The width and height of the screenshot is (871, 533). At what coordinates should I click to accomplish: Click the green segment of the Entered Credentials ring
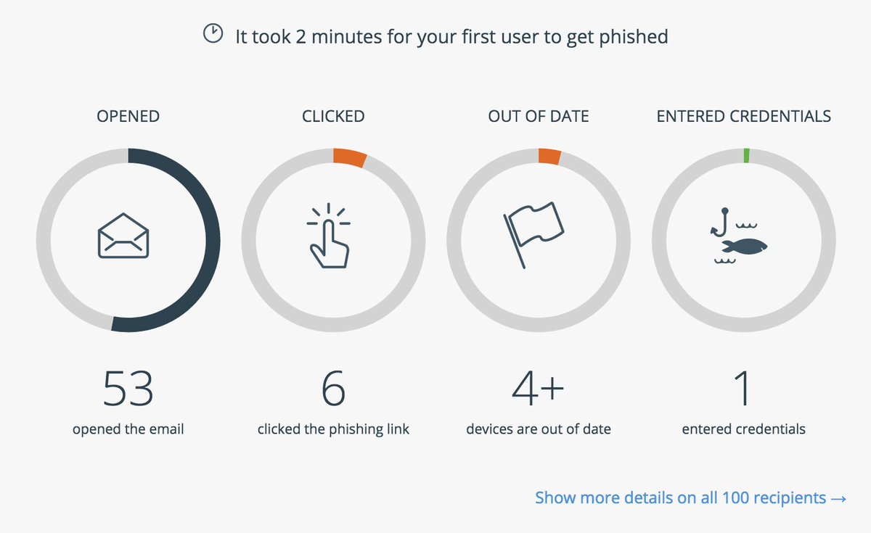click(x=746, y=155)
